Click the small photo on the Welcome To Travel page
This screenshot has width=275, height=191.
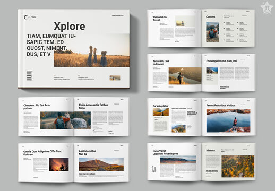tap(180, 23)
